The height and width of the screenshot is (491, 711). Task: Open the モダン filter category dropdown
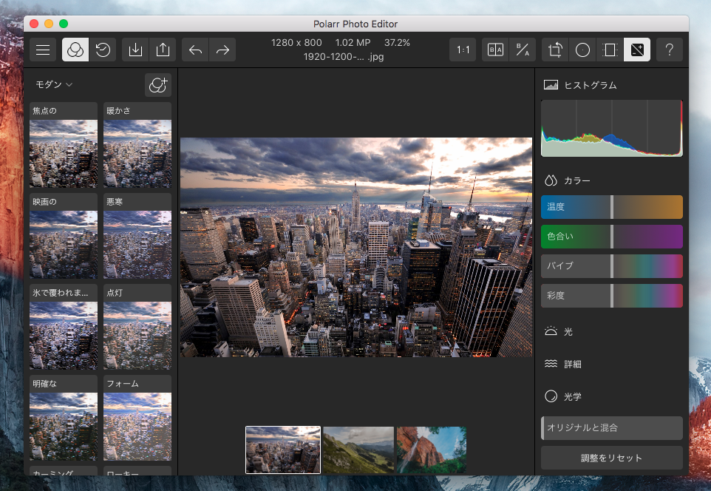coord(55,85)
